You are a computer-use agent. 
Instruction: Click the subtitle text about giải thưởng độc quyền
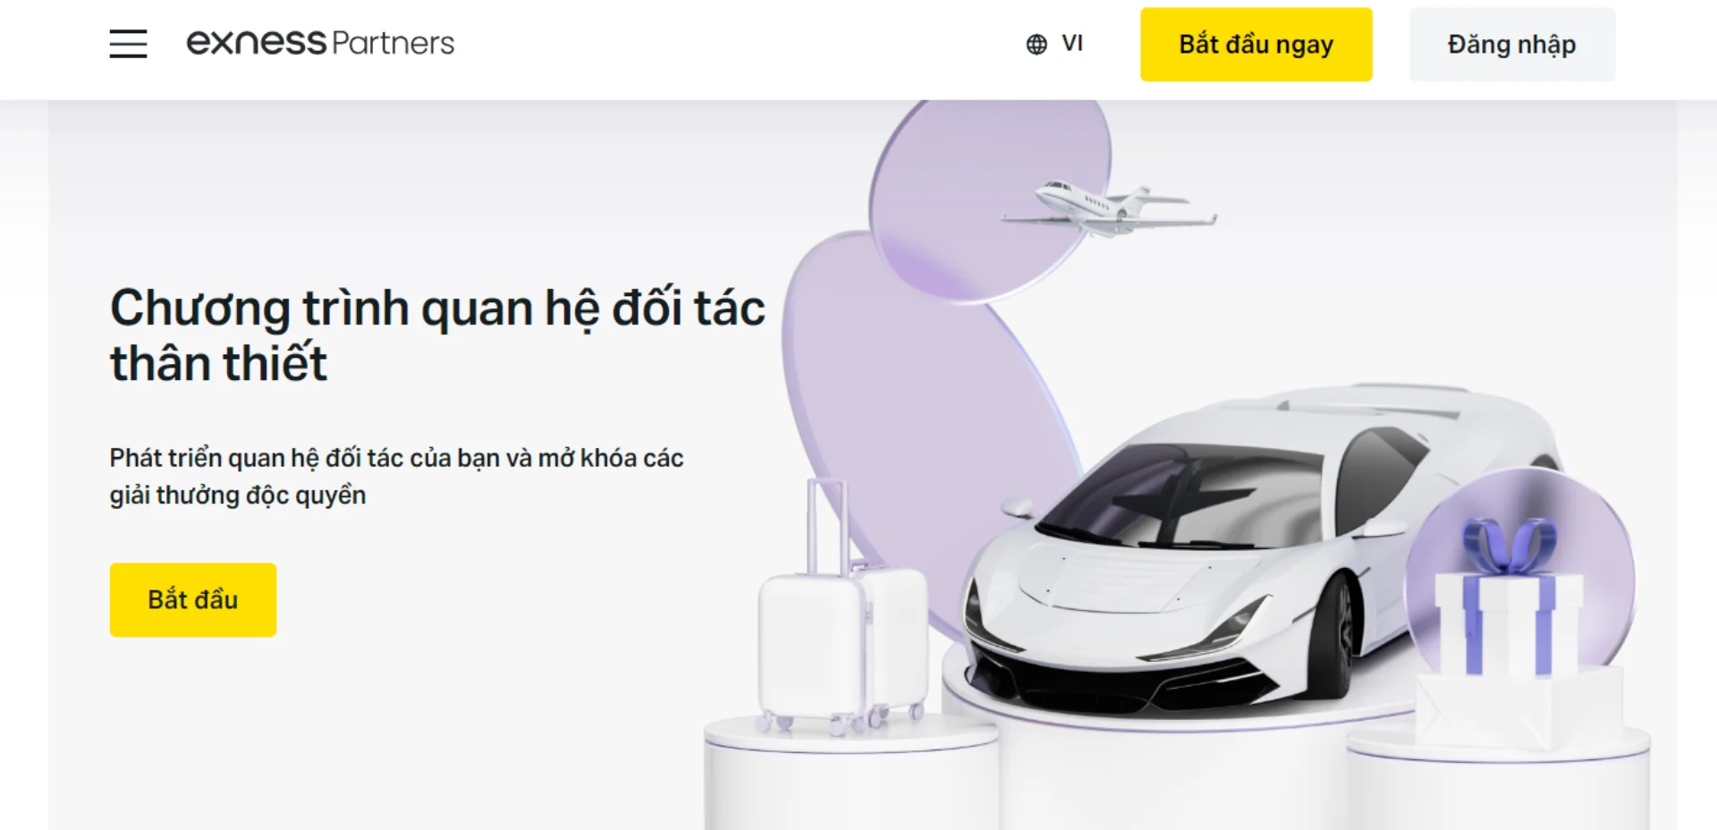(396, 476)
